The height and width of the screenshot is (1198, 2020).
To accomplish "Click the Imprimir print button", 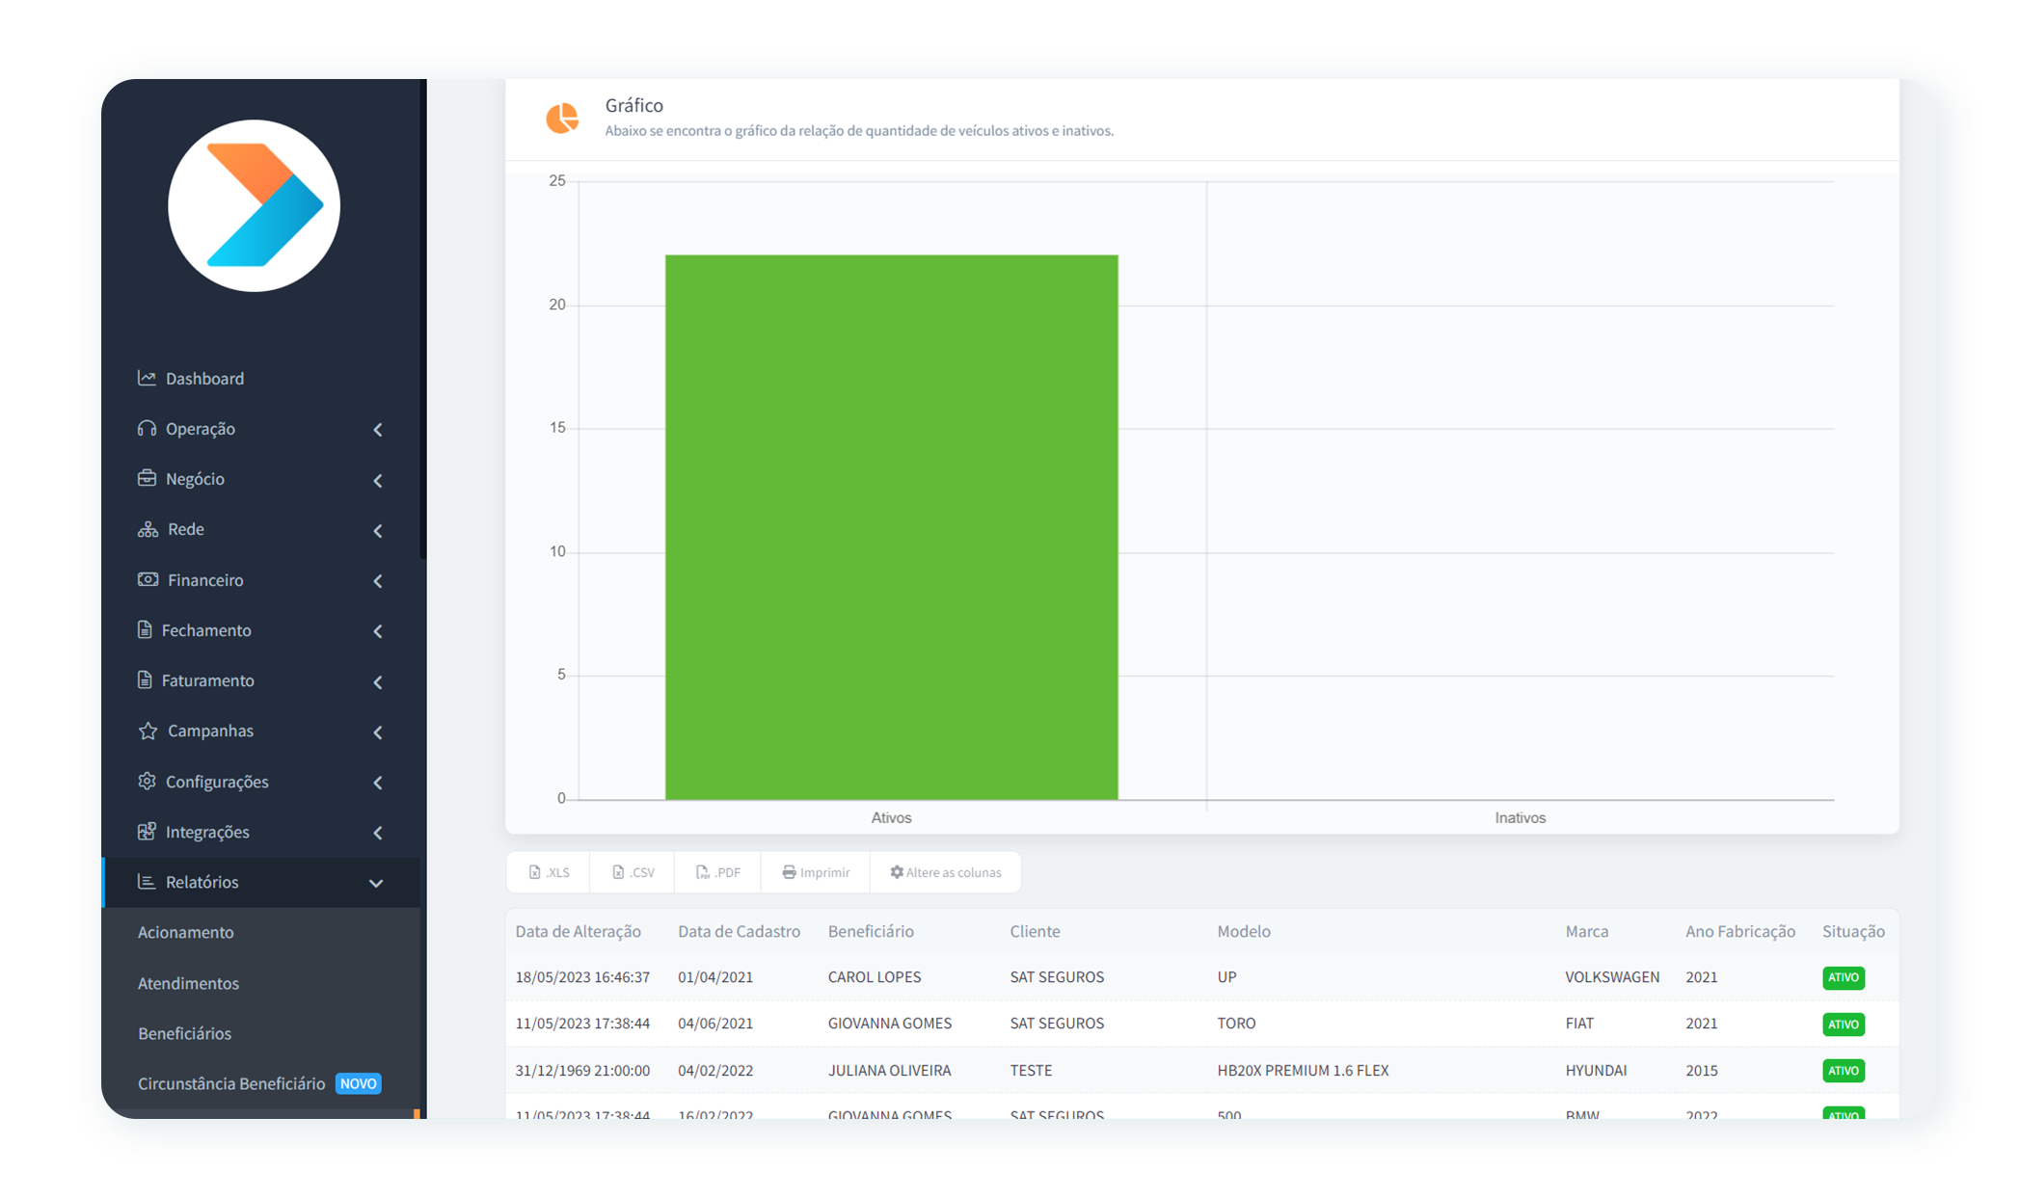I will click(816, 872).
